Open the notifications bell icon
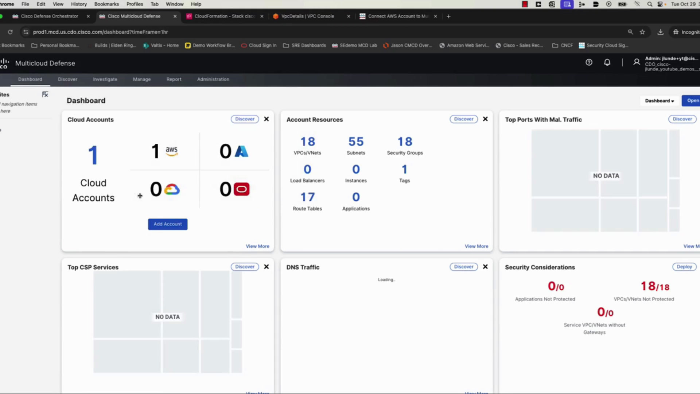700x394 pixels. pos(607,62)
